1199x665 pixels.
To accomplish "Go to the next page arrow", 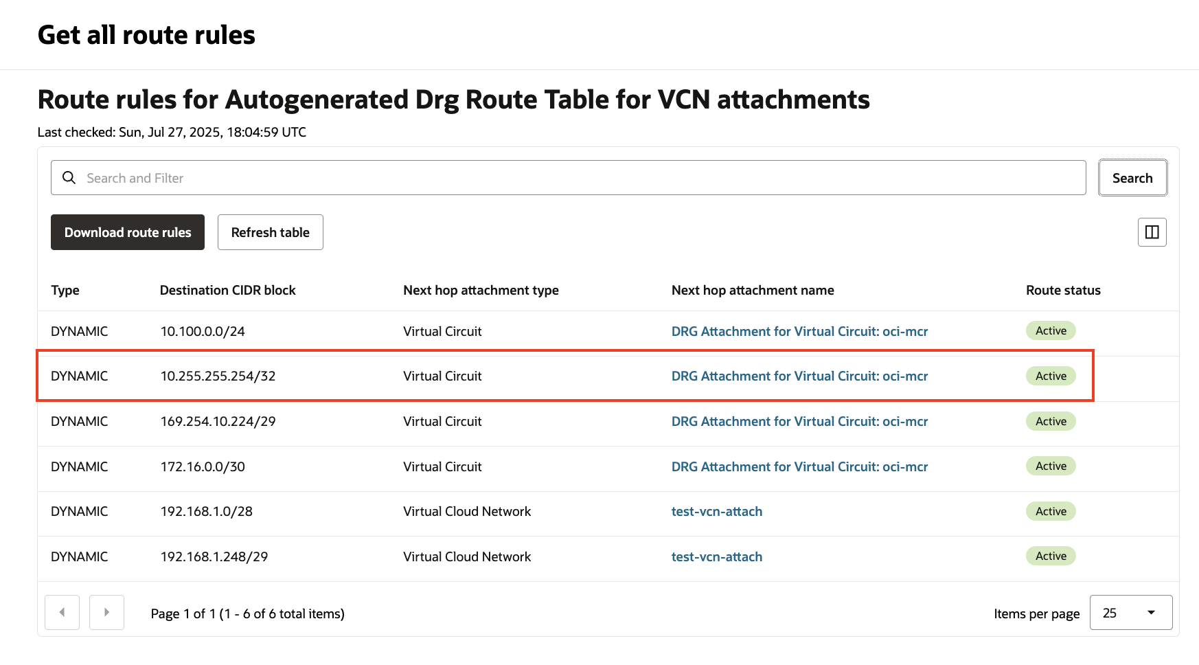I will click(x=106, y=612).
